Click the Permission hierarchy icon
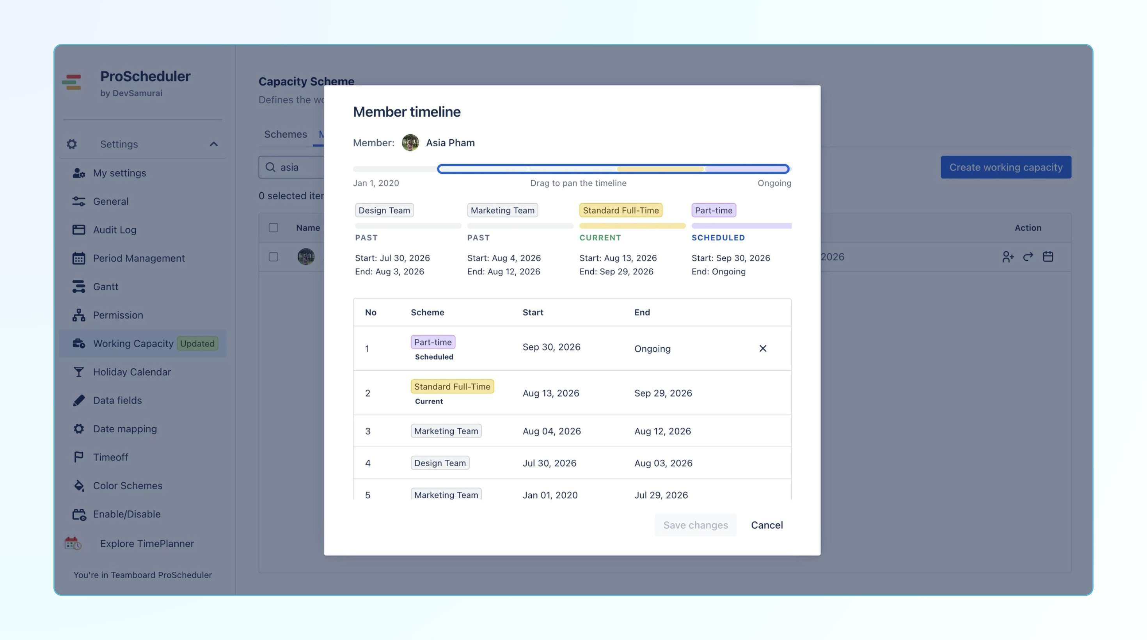Image resolution: width=1147 pixels, height=640 pixels. click(x=78, y=315)
